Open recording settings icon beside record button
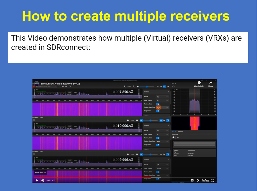Image resolution: width=257 pixels, height=191 pixels. click(177, 137)
